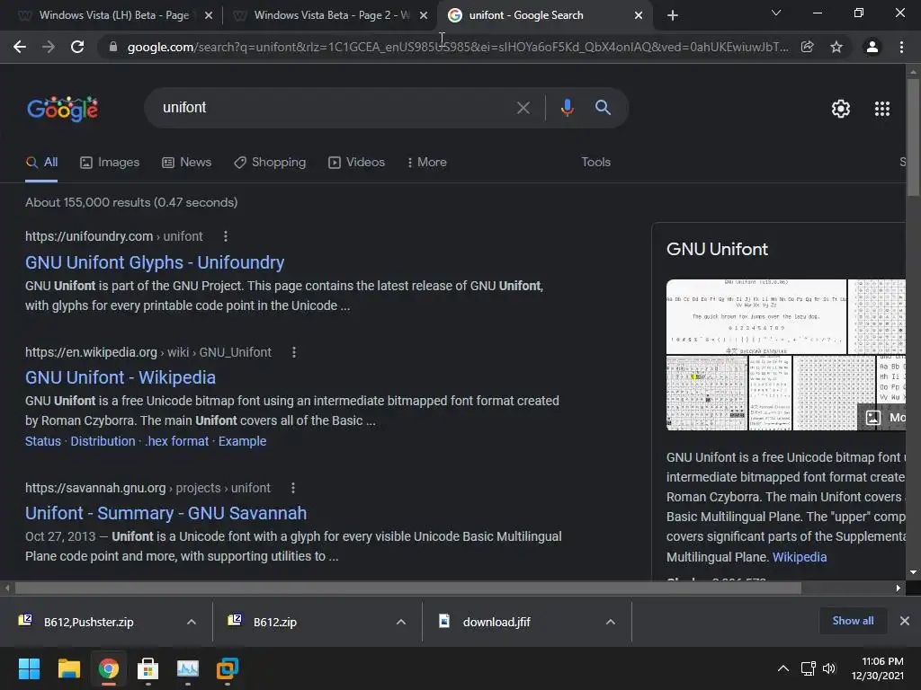Screen dimensions: 921x690
Task: Click the share page icon in address bar
Action: coord(808,47)
